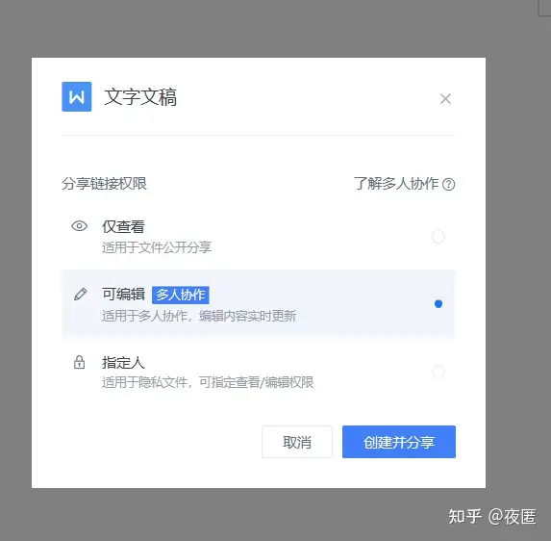Click the pencil icon beside 可编辑
This screenshot has height=541, width=551.
coord(81,295)
